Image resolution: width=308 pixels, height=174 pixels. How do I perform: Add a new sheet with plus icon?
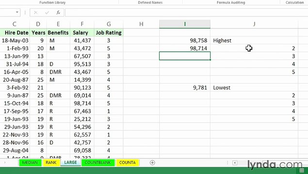coord(152,162)
